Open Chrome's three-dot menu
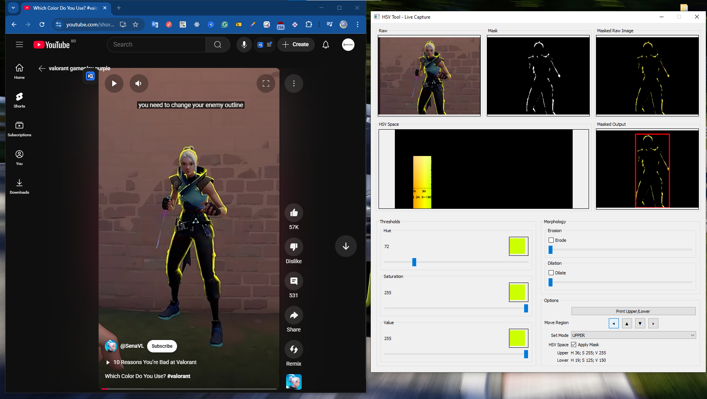Viewport: 707px width, 399px height. (x=358, y=24)
